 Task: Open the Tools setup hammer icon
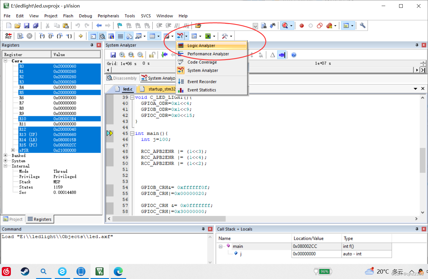(x=225, y=36)
